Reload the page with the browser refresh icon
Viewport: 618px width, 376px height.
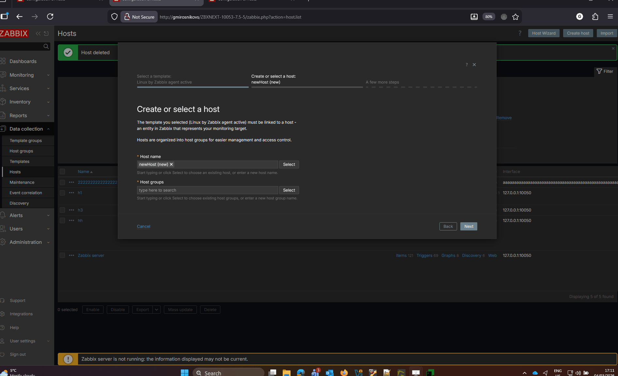click(50, 17)
